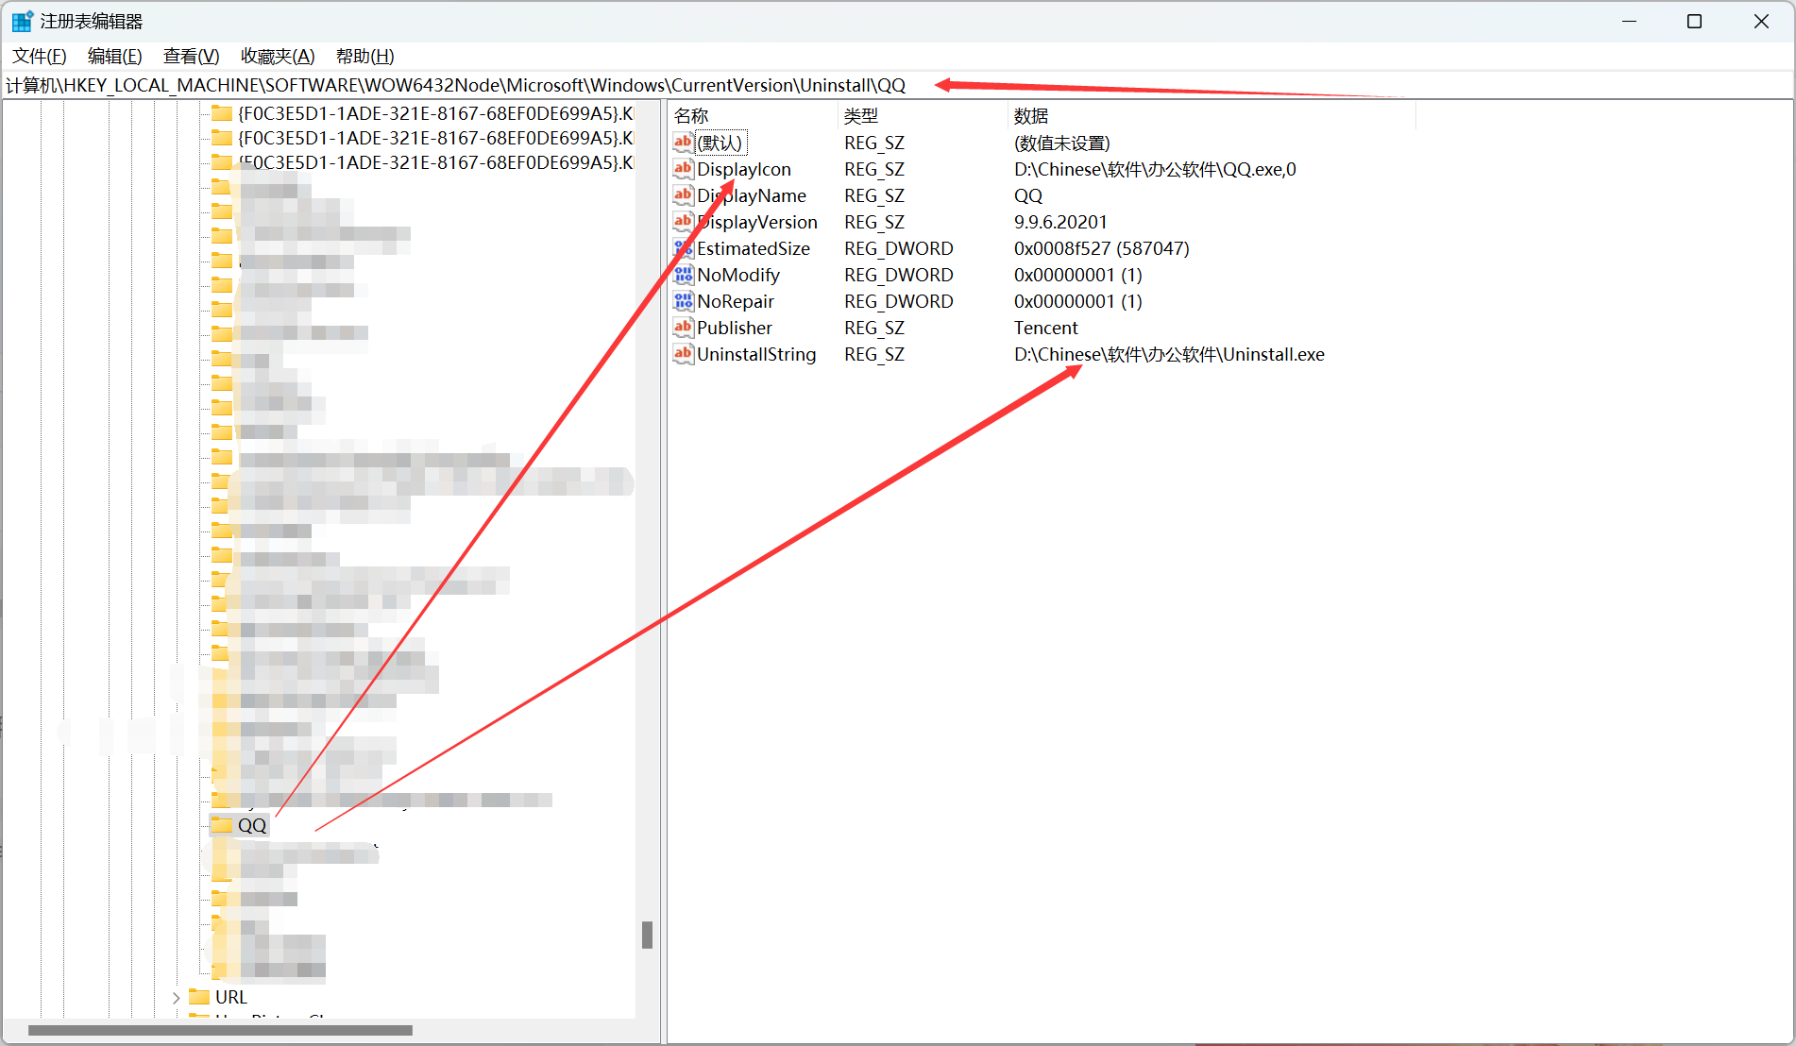The image size is (1796, 1046).
Task: Select the NoRepair value name
Action: point(736,301)
